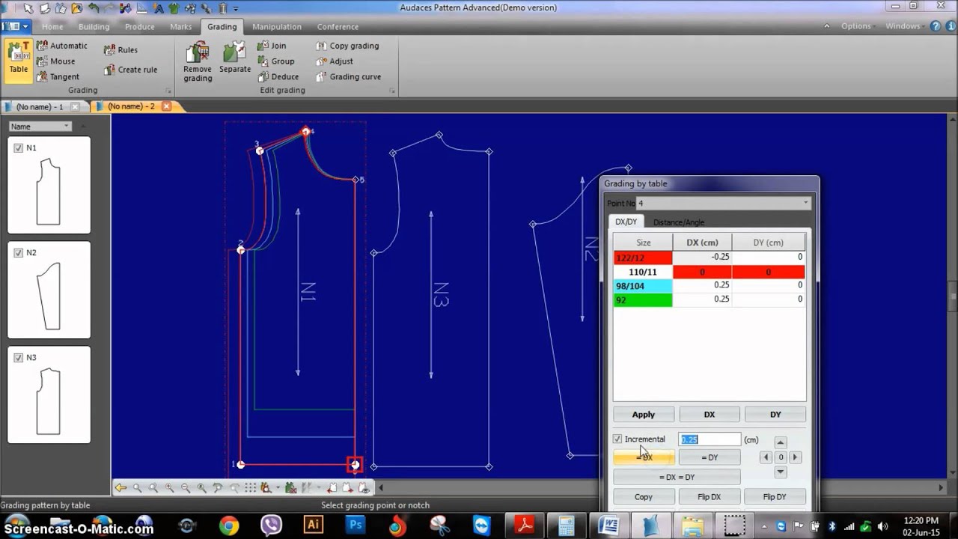Open the Manipulation ribbon tab
The height and width of the screenshot is (539, 958).
click(277, 26)
